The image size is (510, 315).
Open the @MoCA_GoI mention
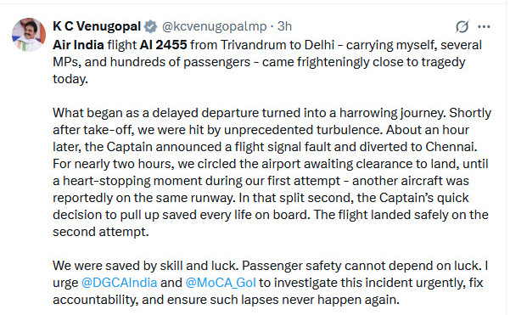tap(221, 283)
